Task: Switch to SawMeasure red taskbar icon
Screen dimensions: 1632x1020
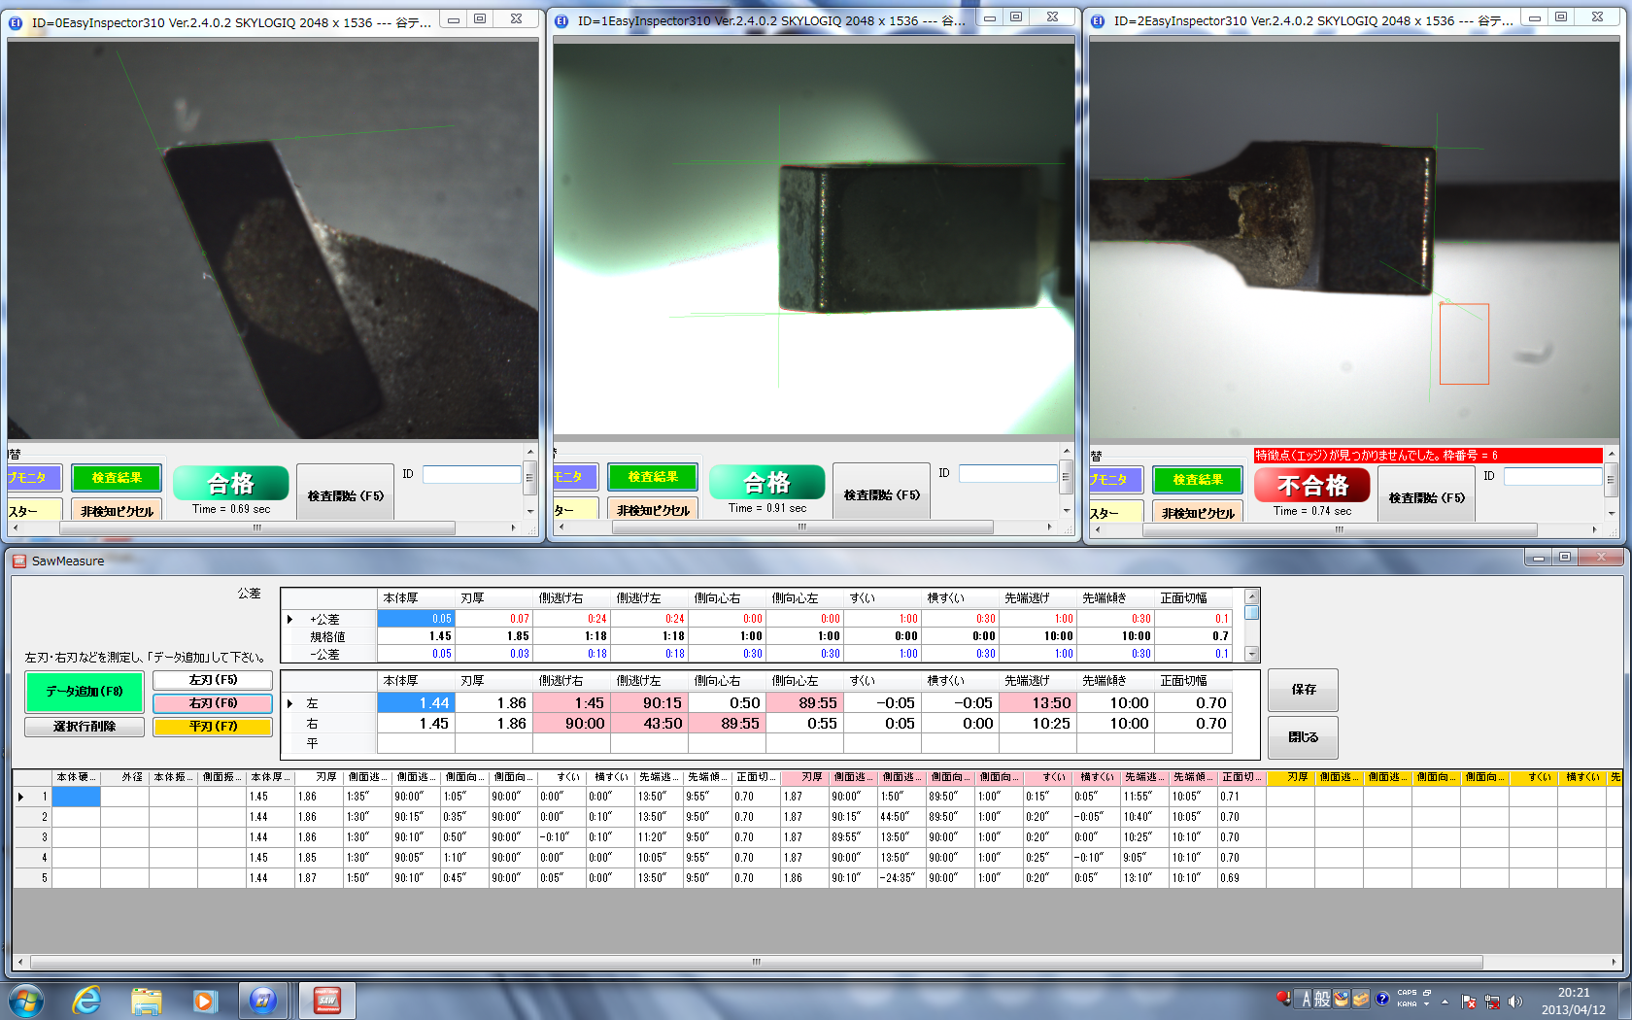Action: (326, 1000)
